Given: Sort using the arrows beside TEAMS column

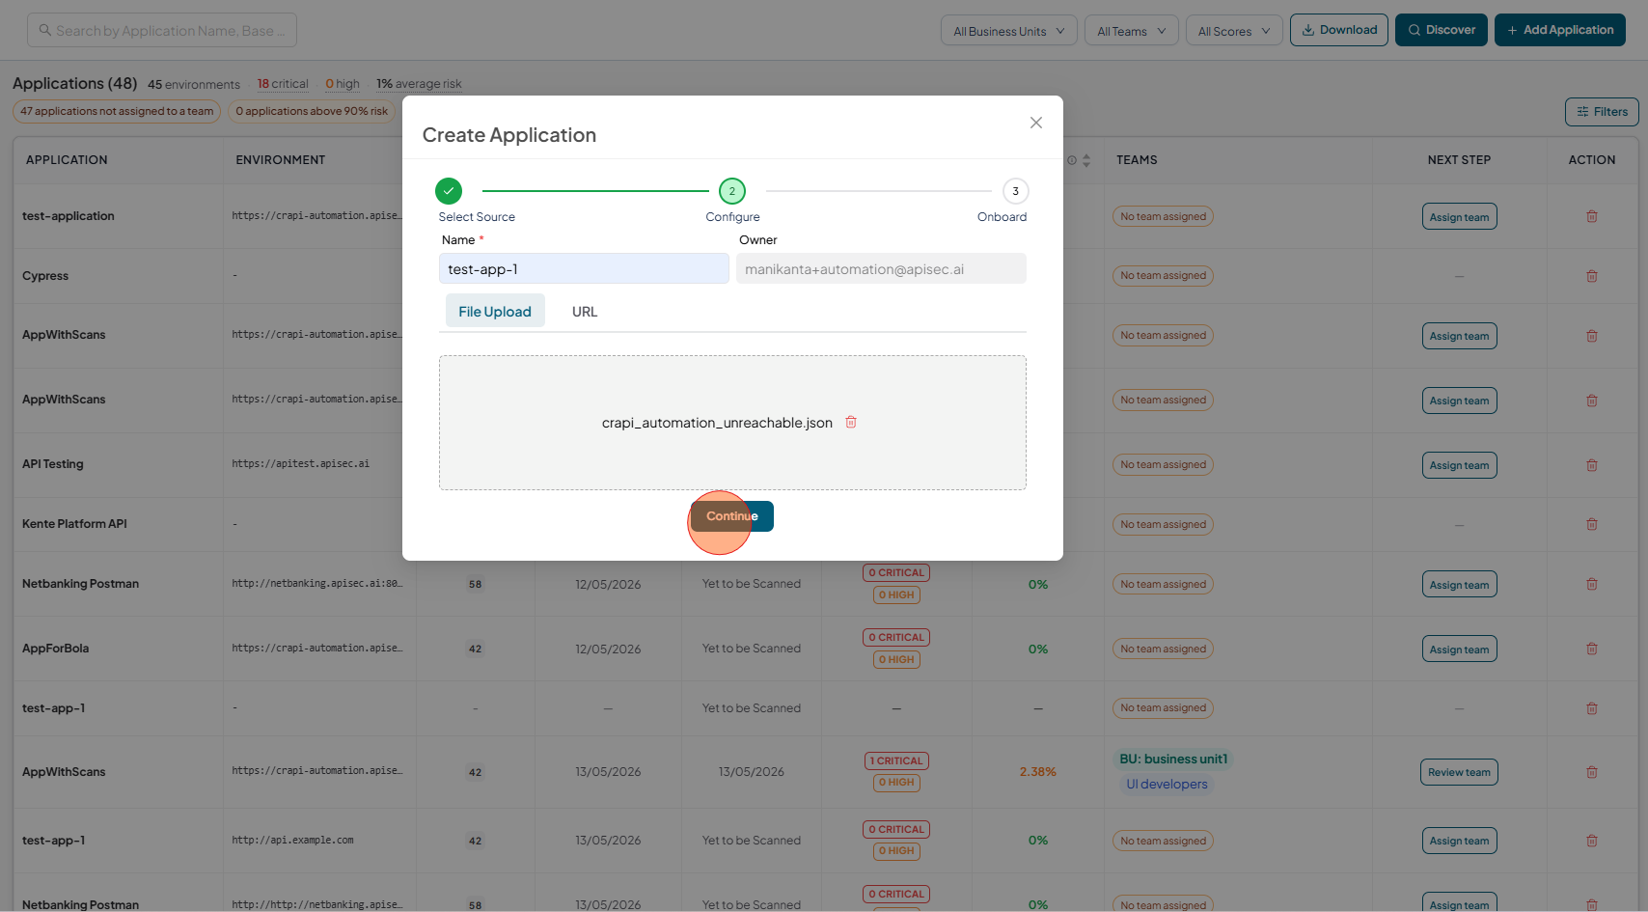Looking at the screenshot, I should point(1086,160).
